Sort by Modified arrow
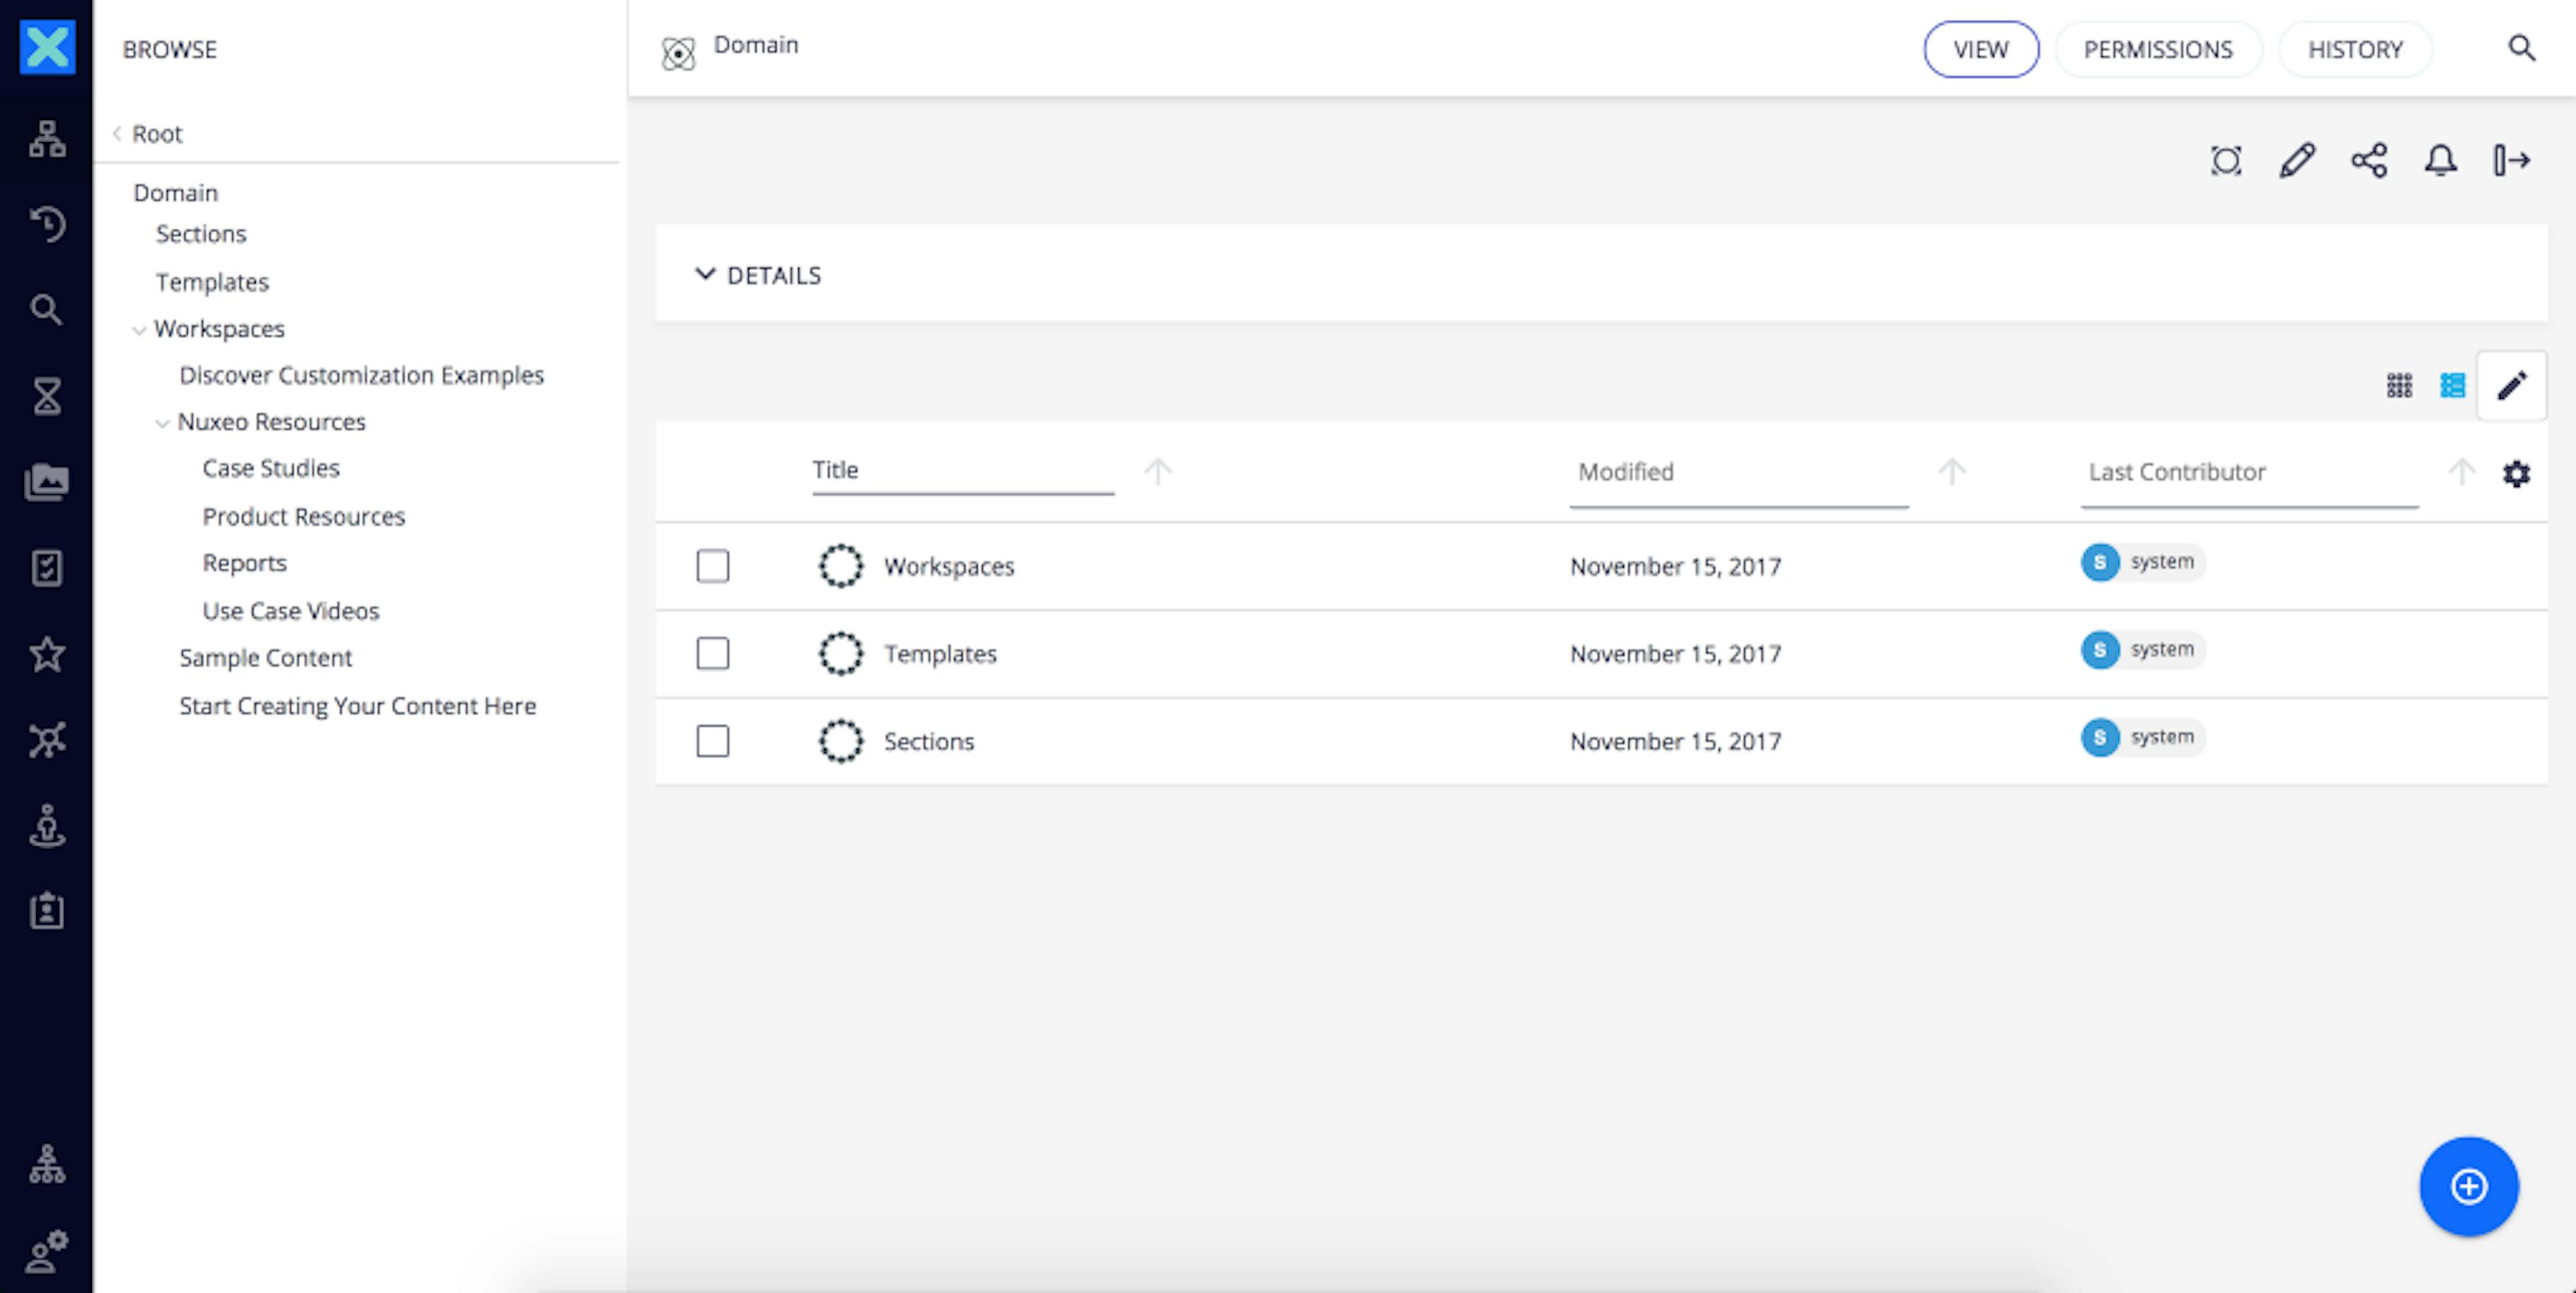 coord(1952,471)
